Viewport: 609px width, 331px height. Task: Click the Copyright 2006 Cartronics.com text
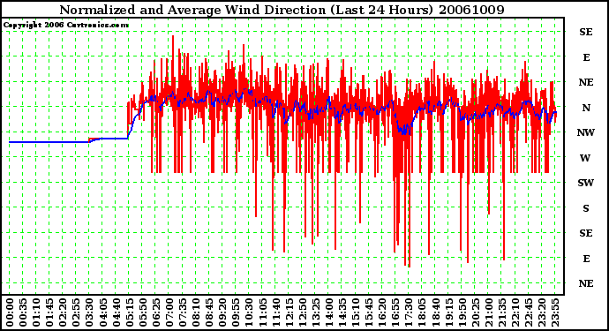click(x=65, y=26)
